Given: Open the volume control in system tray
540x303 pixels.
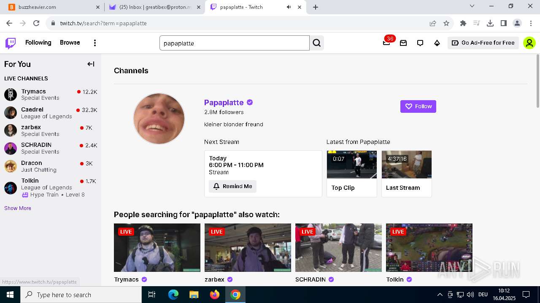Looking at the screenshot, I should pos(470,295).
